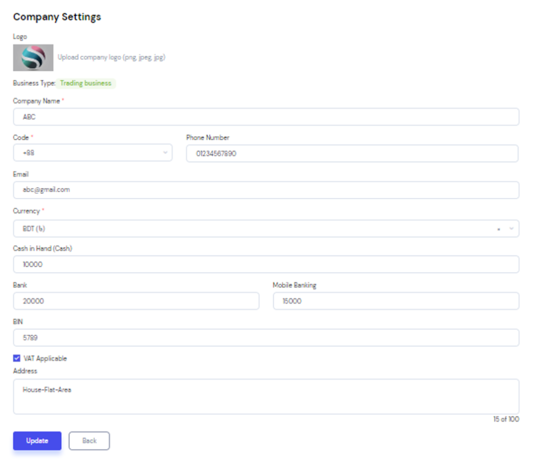This screenshot has height=466, width=555.
Task: Click the Update button
Action: point(37,441)
